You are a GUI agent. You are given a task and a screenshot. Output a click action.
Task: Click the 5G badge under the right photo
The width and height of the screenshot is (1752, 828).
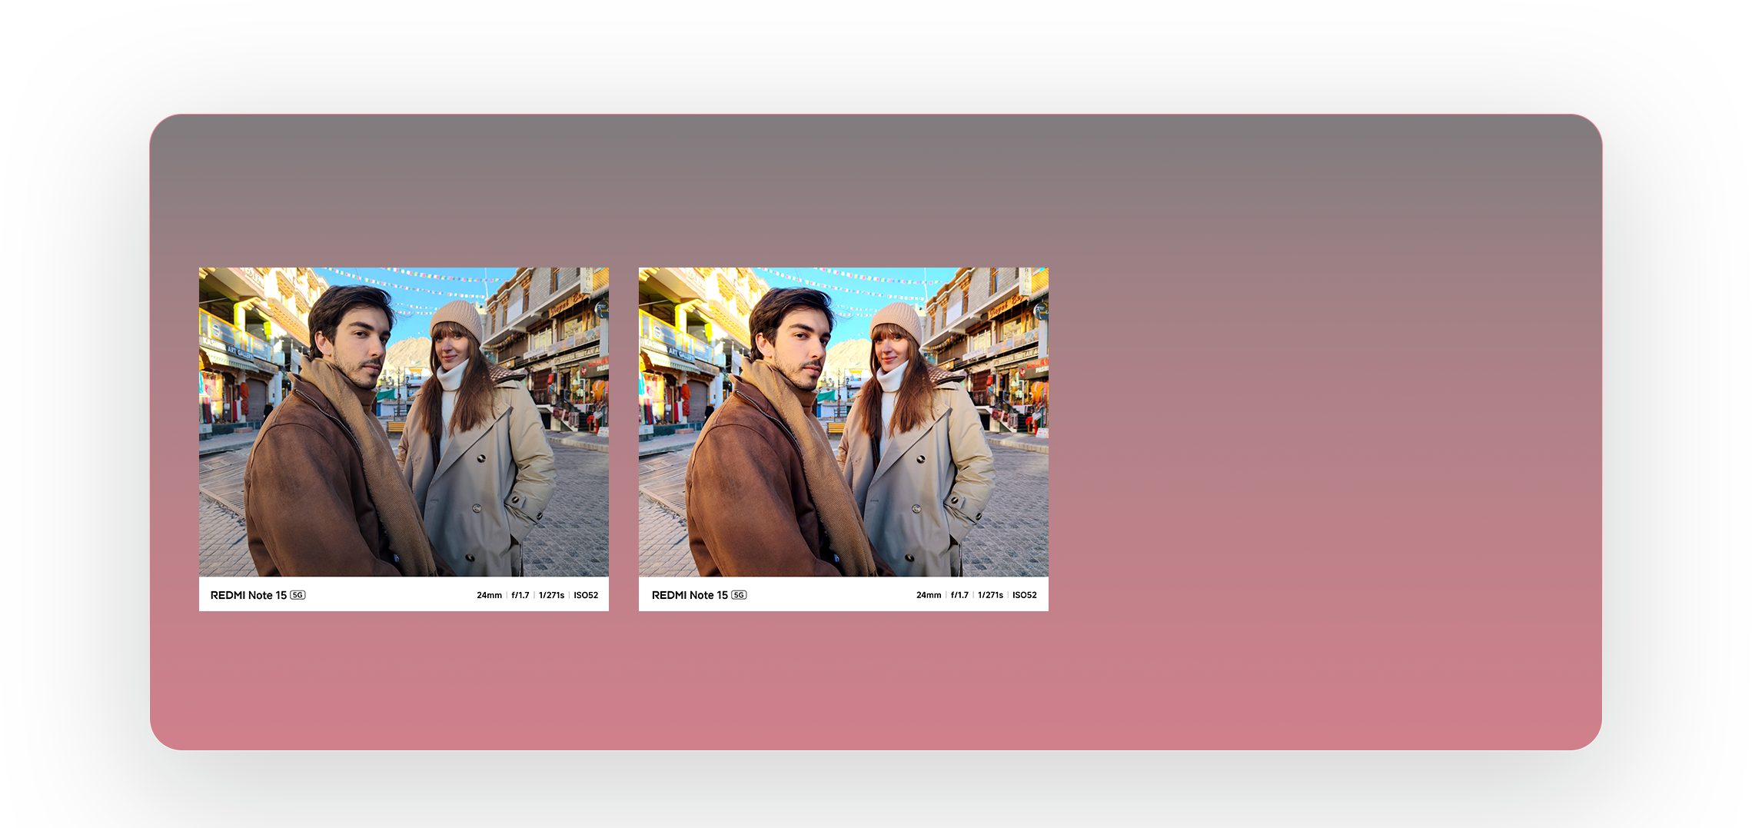click(739, 595)
